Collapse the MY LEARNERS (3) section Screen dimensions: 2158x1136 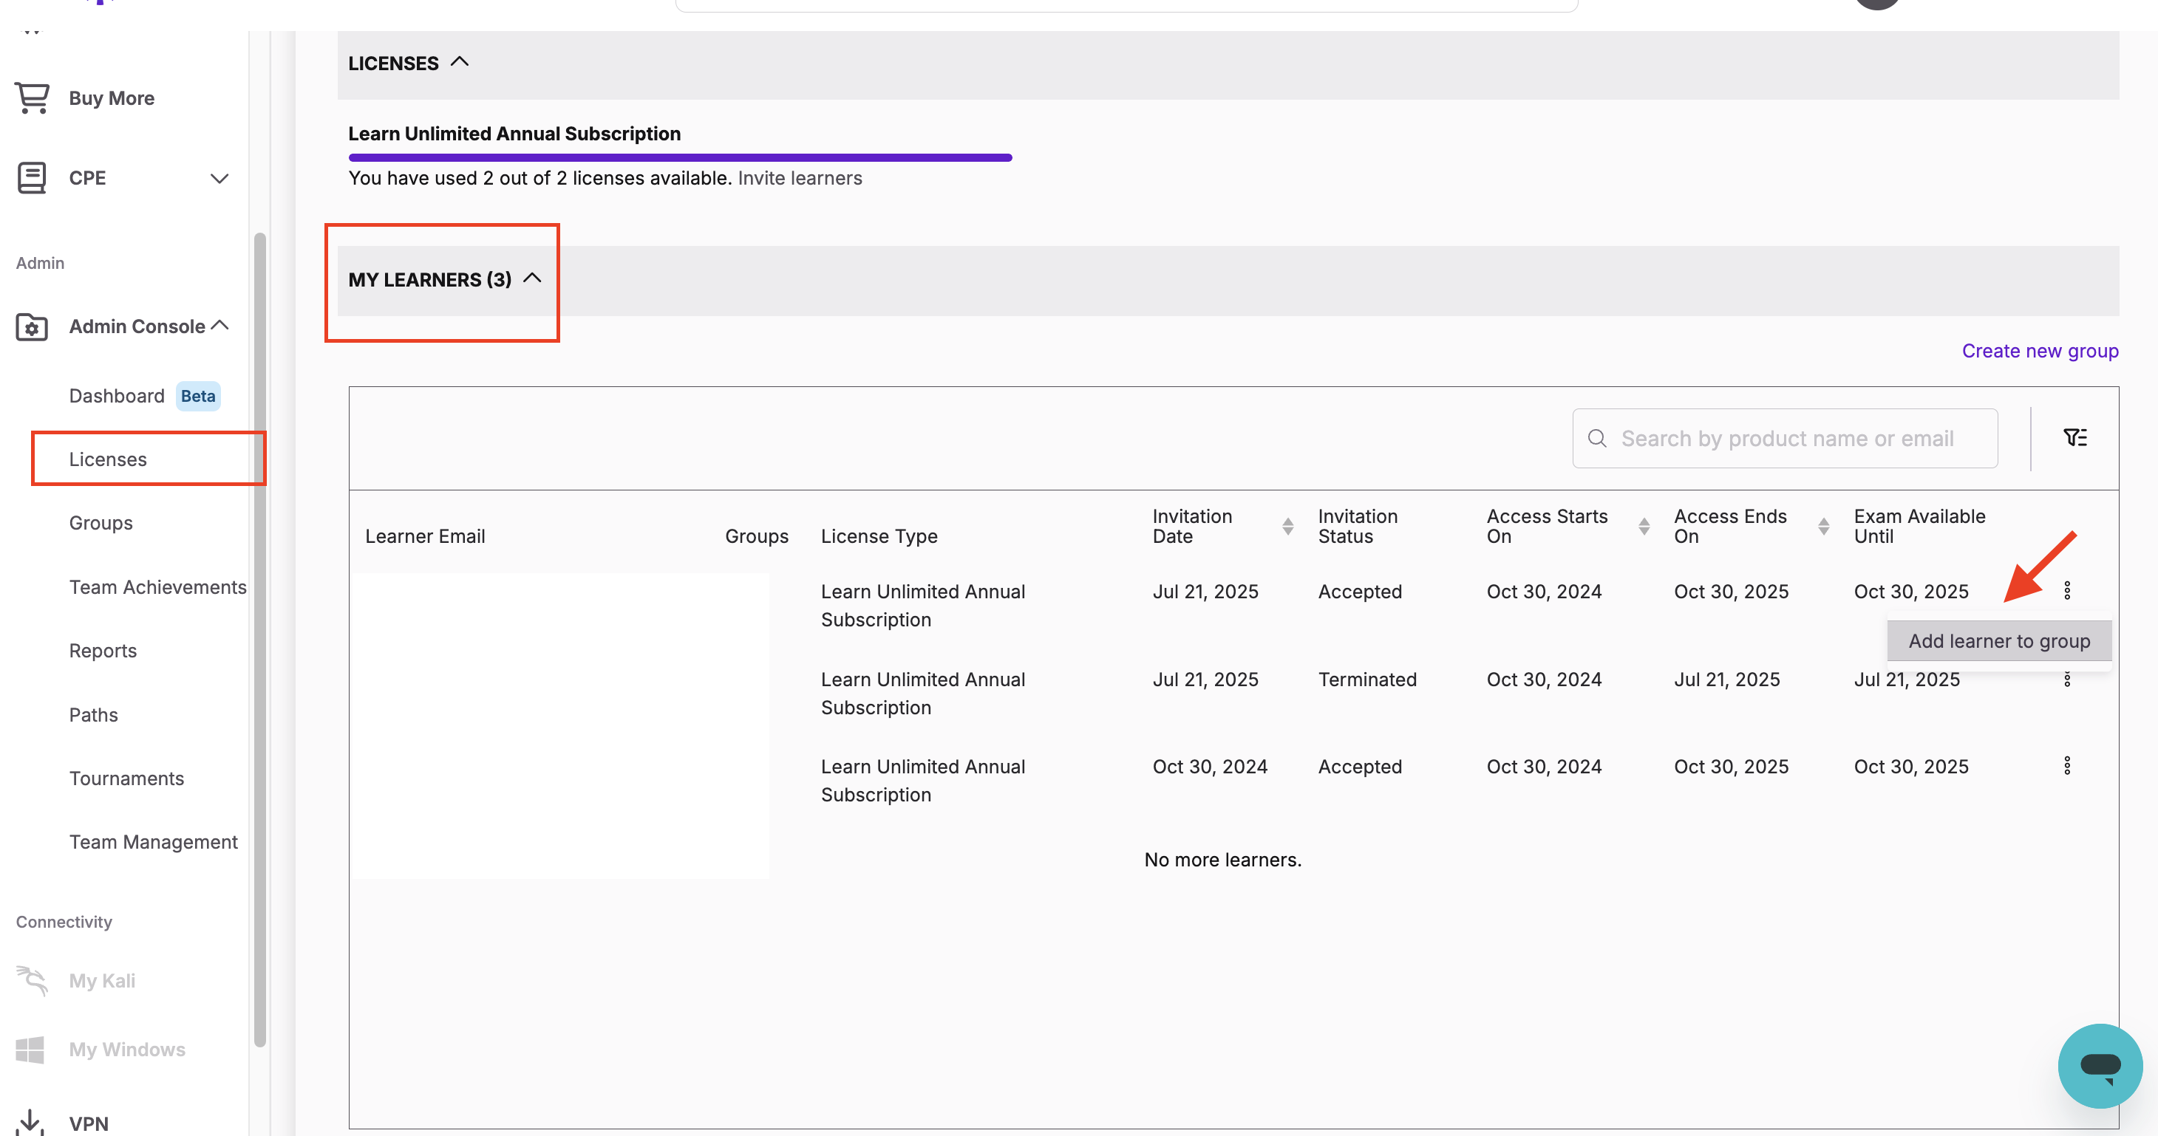(x=532, y=278)
